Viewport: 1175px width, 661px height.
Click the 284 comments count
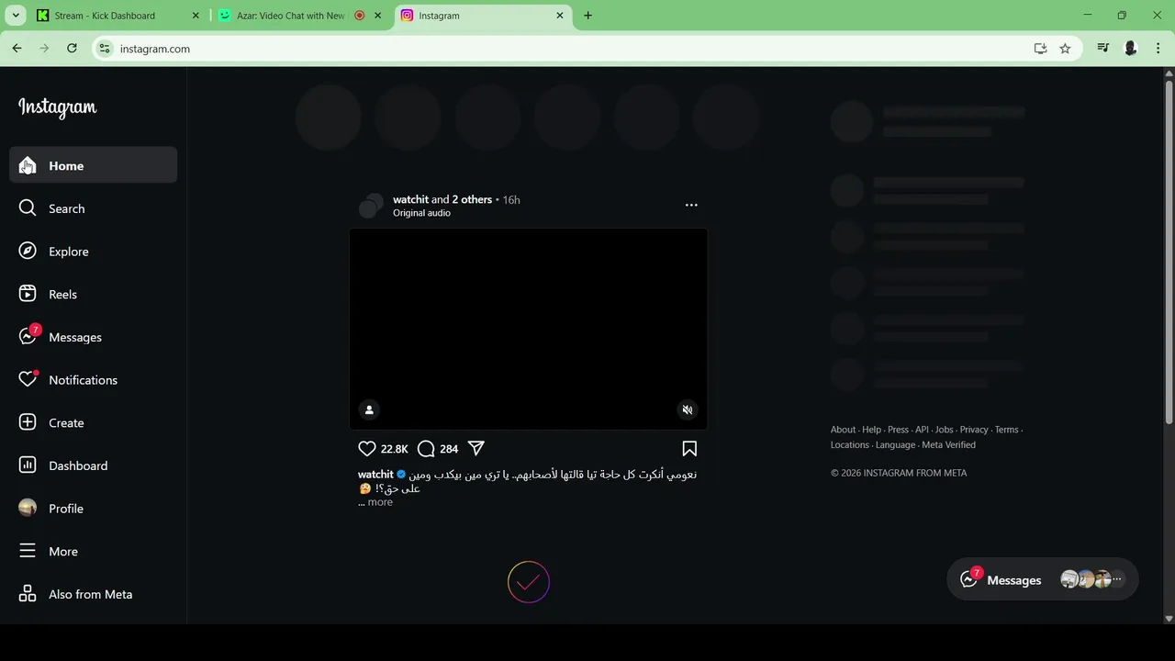tap(449, 449)
